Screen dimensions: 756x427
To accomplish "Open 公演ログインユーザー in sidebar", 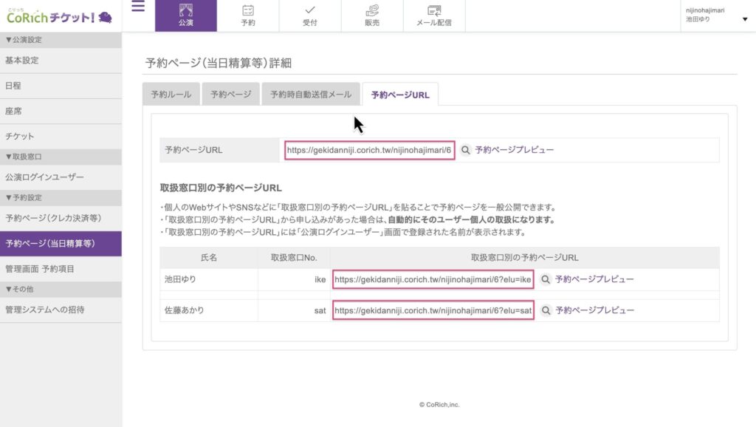I will click(x=44, y=177).
